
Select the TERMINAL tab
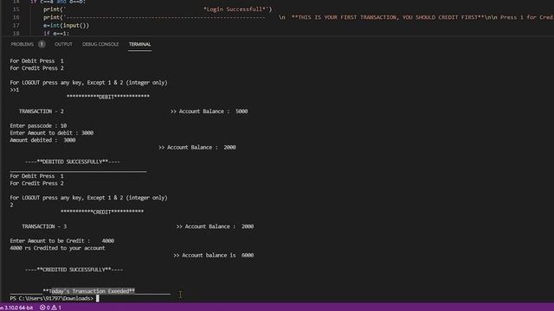(139, 44)
